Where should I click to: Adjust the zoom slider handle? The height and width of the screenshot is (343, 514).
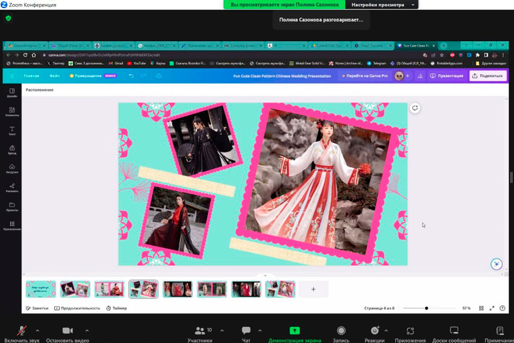(426, 308)
